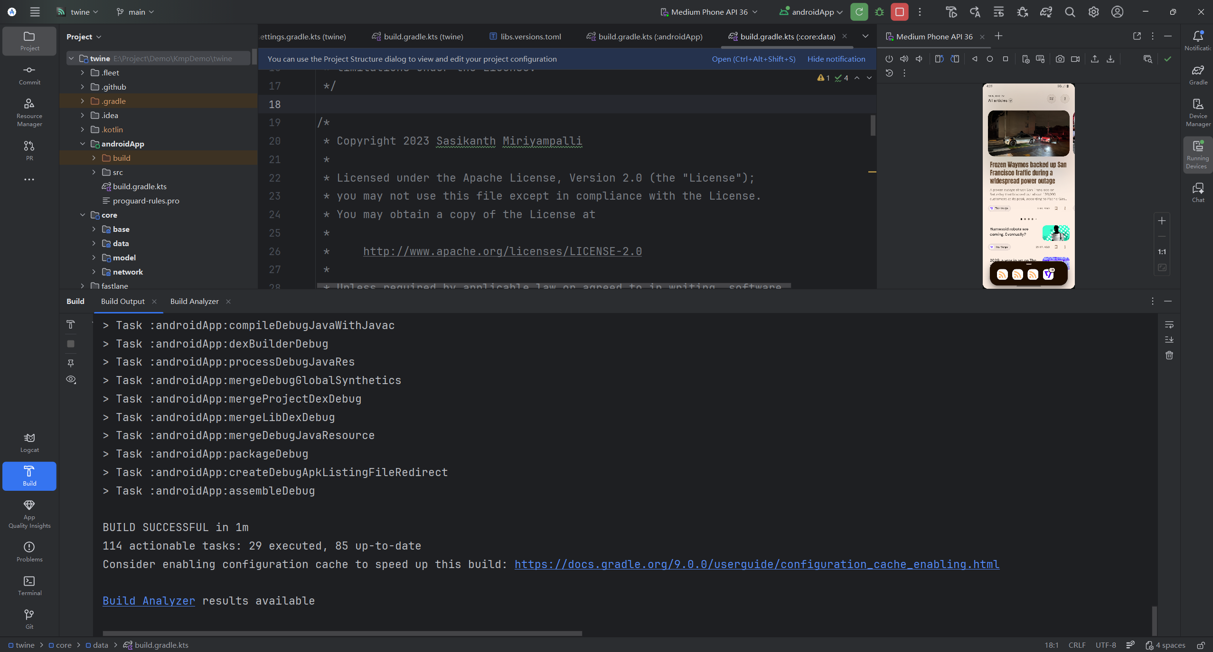Take emulator screenshot with camera icon
Viewport: 1213px width, 652px height.
pyautogui.click(x=1060, y=59)
